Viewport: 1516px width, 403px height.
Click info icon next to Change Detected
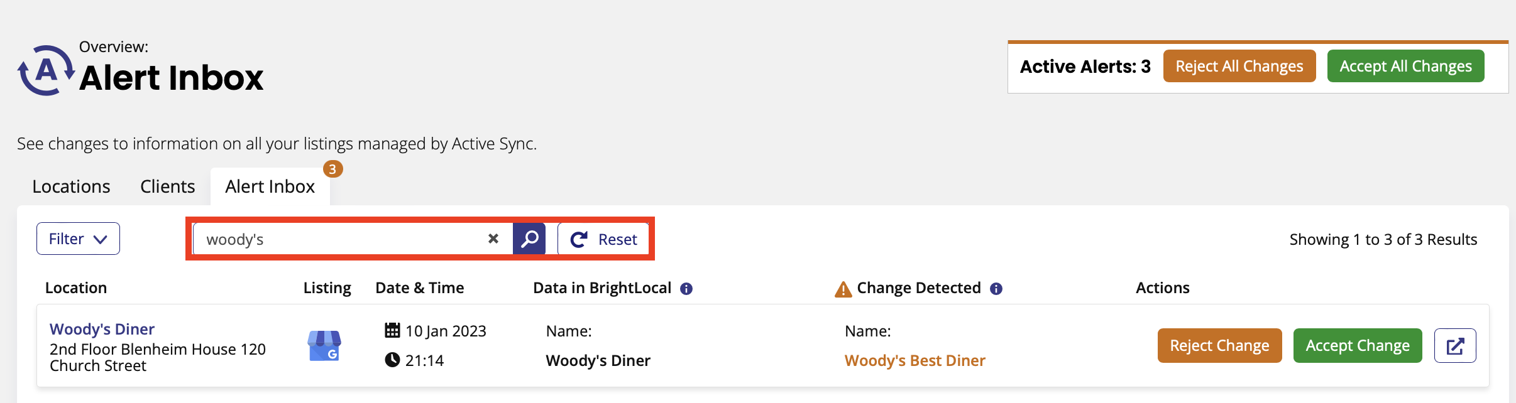(x=996, y=289)
